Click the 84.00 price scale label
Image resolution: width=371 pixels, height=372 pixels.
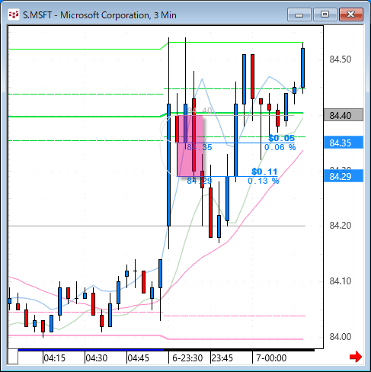[341, 337]
